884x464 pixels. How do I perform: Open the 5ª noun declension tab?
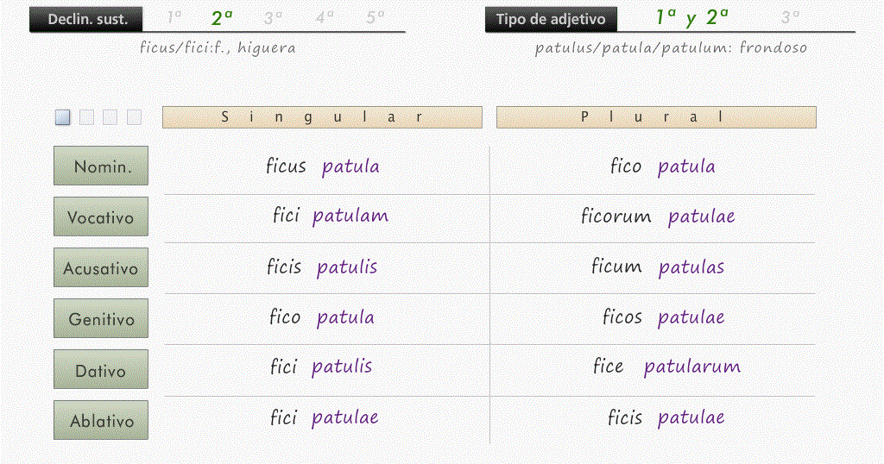click(x=375, y=17)
